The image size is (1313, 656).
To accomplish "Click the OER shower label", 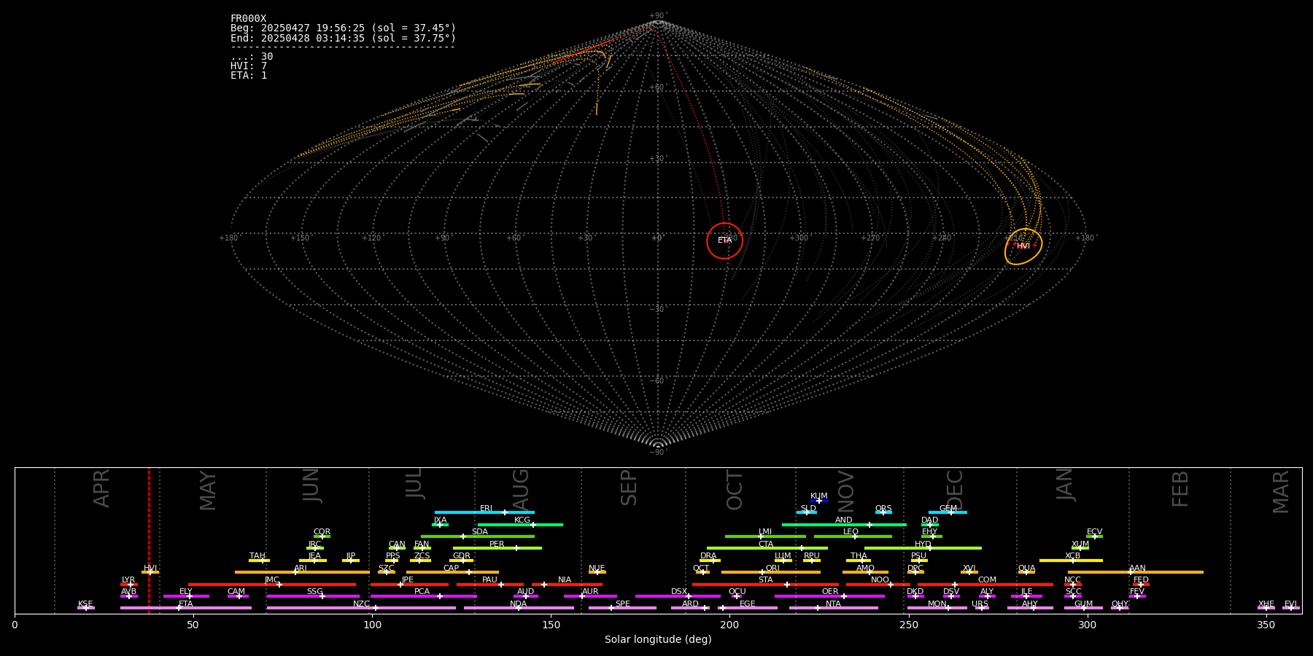I will pos(830,592).
